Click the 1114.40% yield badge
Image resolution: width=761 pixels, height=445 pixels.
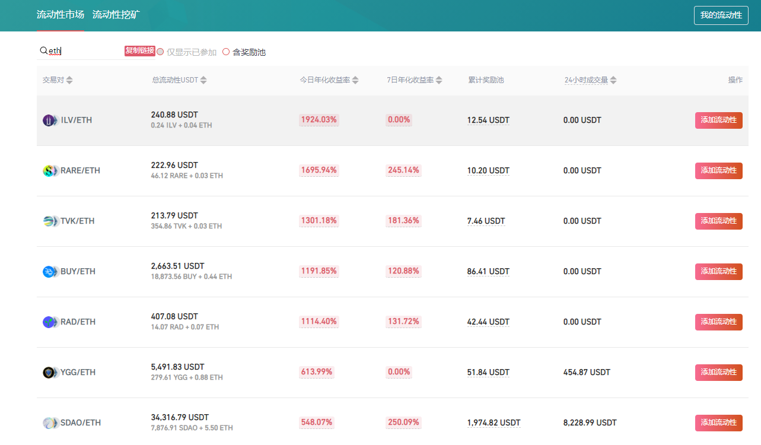[319, 322]
